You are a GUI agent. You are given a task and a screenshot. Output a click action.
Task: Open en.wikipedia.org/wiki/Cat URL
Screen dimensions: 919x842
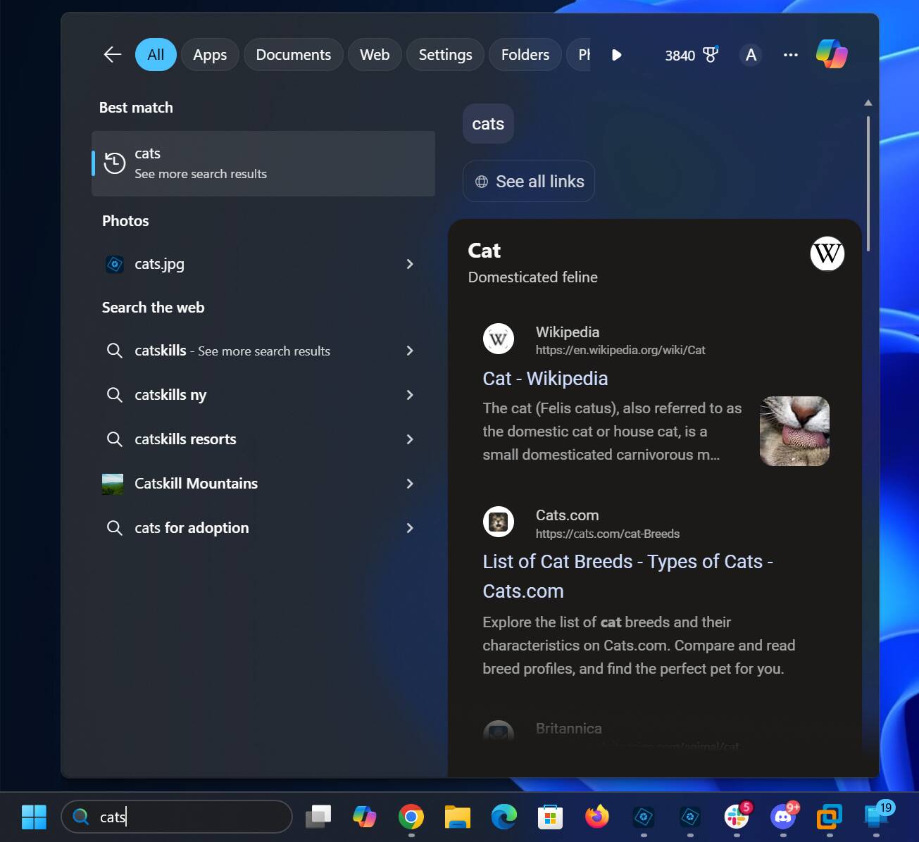click(620, 350)
